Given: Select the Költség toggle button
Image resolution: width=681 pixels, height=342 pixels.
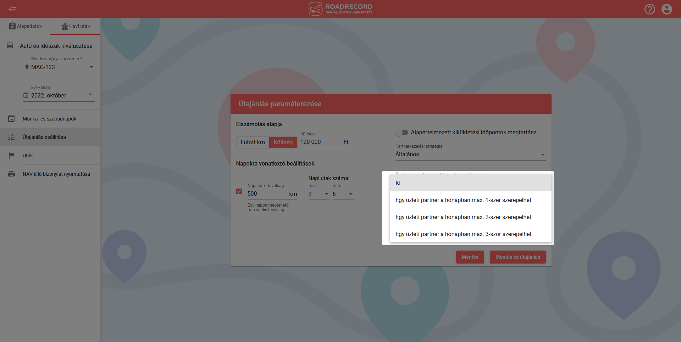Looking at the screenshot, I should pyautogui.click(x=283, y=142).
